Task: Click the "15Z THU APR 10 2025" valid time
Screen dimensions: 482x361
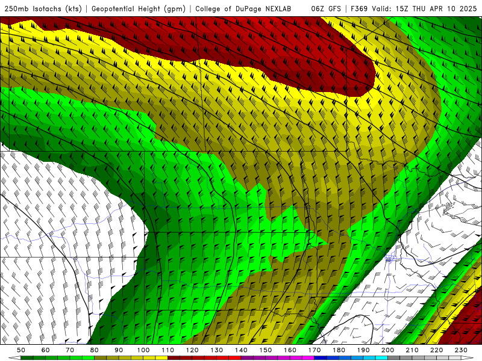Action: pyautogui.click(x=436, y=8)
